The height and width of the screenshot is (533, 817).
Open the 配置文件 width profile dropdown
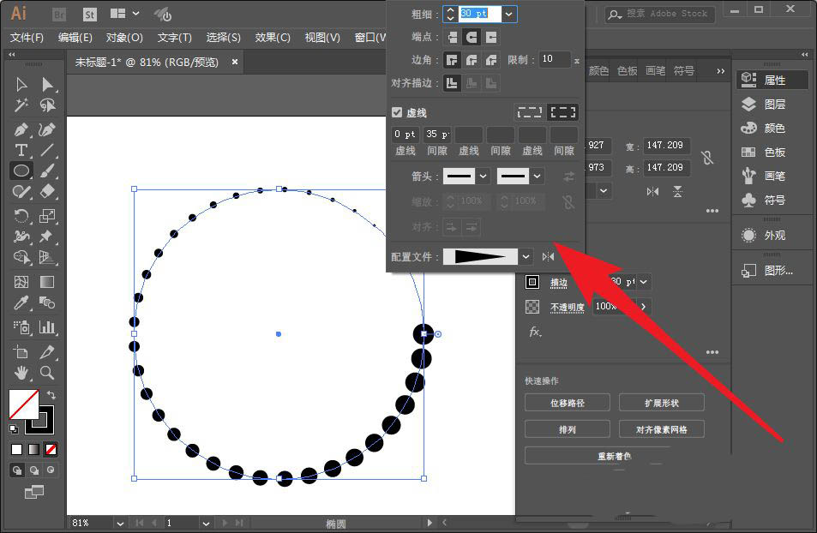click(x=526, y=256)
